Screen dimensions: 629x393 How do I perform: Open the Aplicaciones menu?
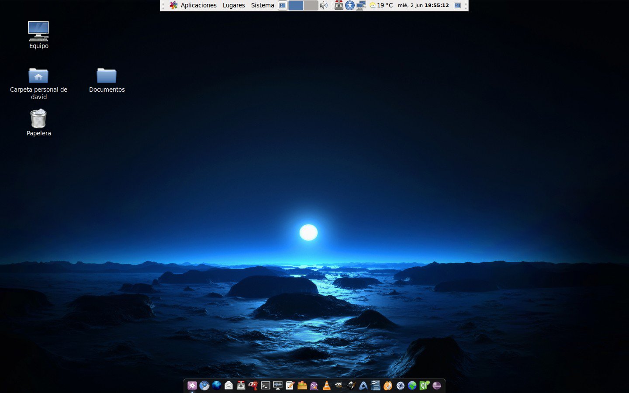[x=193, y=5]
